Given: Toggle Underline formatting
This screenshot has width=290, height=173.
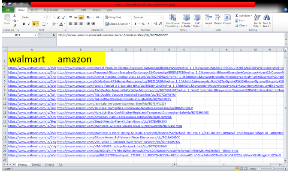Looking at the screenshot, I should [x=33, y=24].
